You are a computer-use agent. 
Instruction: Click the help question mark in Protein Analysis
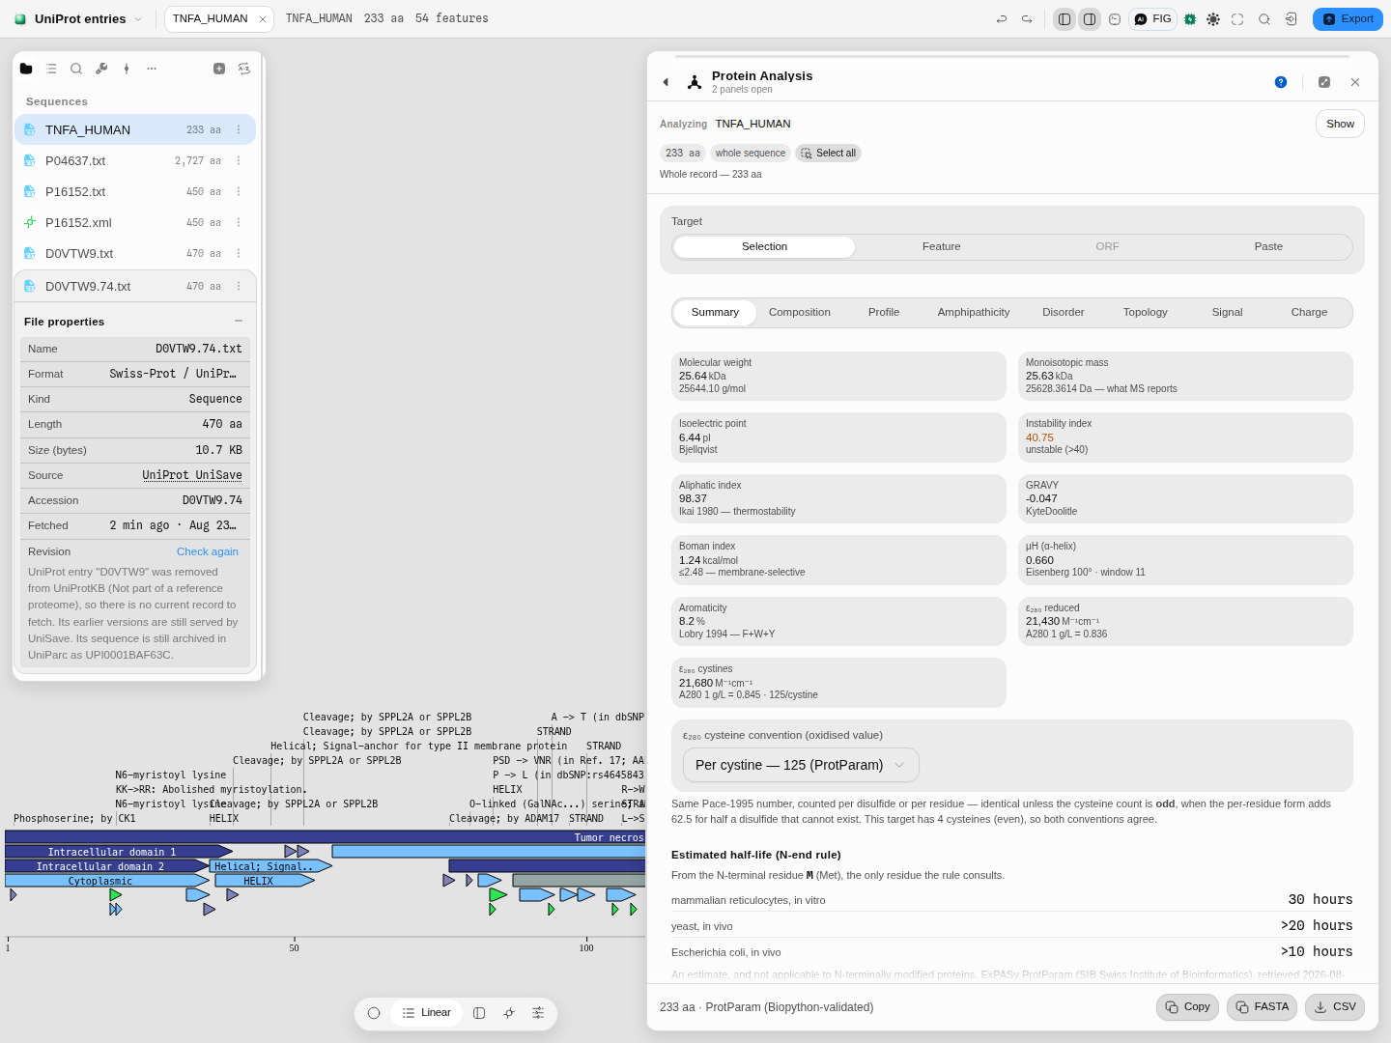(1281, 82)
